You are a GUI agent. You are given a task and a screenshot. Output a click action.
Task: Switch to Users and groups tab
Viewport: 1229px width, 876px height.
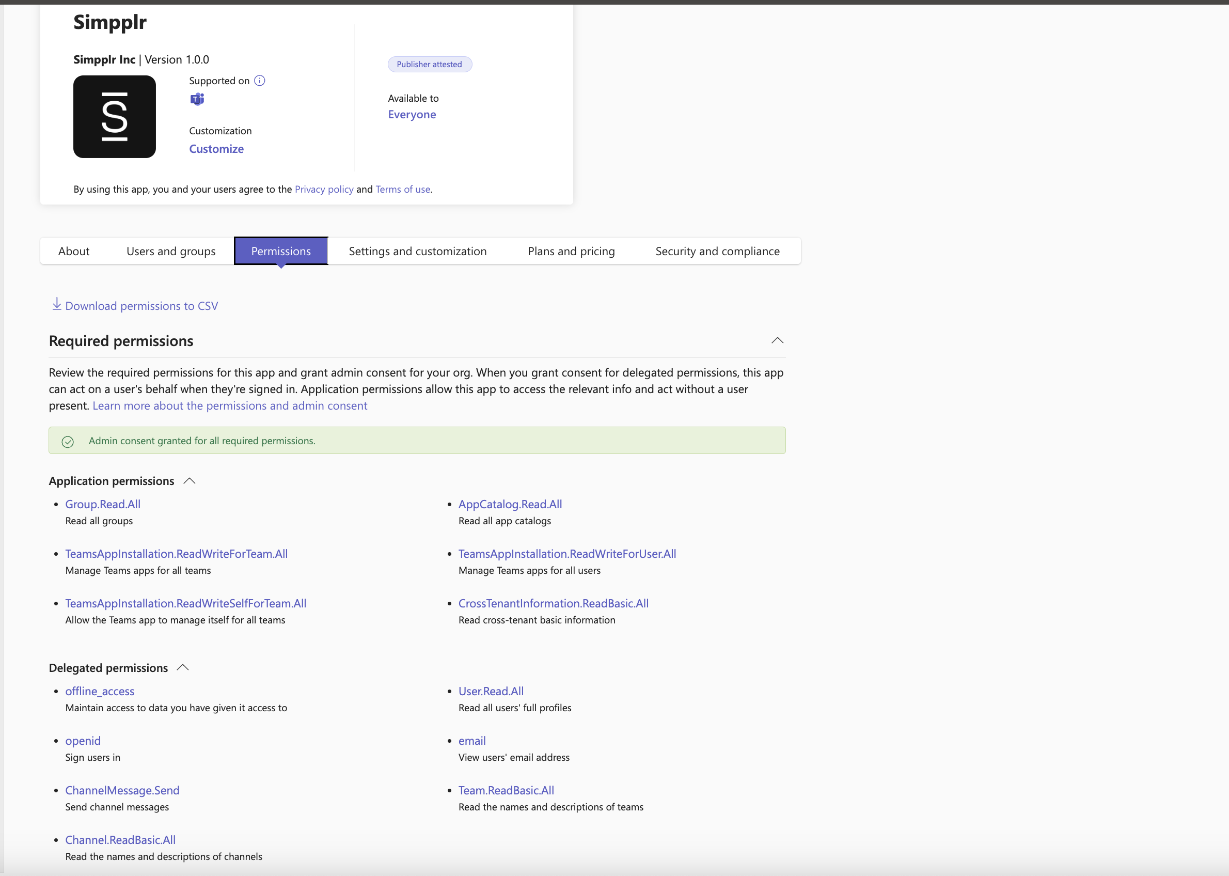[x=171, y=251]
